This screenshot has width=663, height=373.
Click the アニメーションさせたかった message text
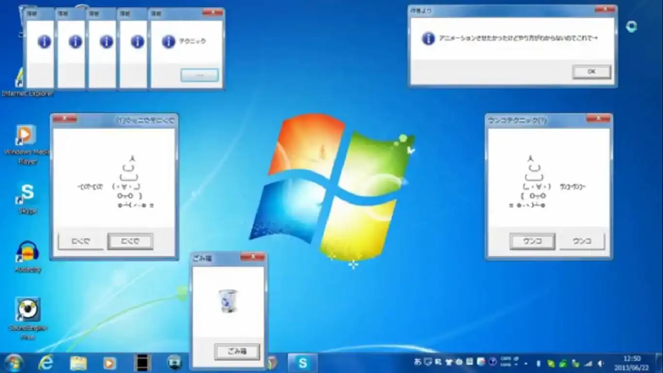coord(518,38)
